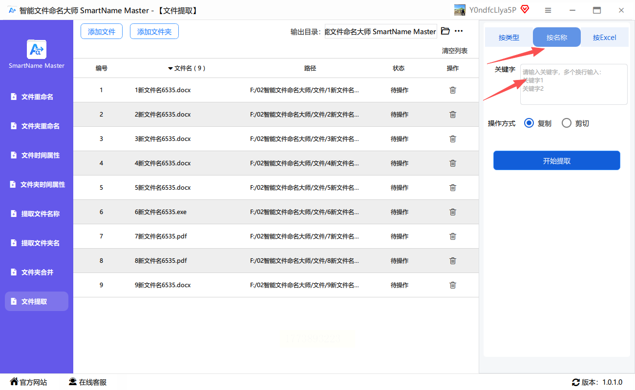The height and width of the screenshot is (390, 635).
Task: Open 提取文件名称 in the sidebar
Action: 37,214
